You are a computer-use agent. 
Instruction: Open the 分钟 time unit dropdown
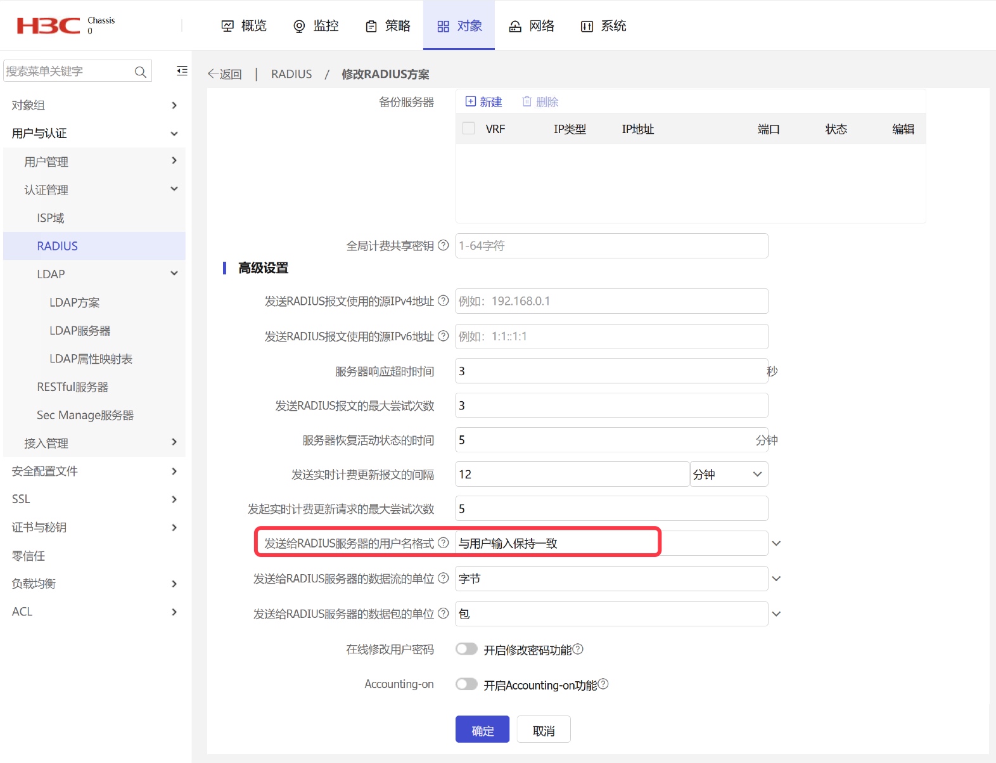coord(729,474)
